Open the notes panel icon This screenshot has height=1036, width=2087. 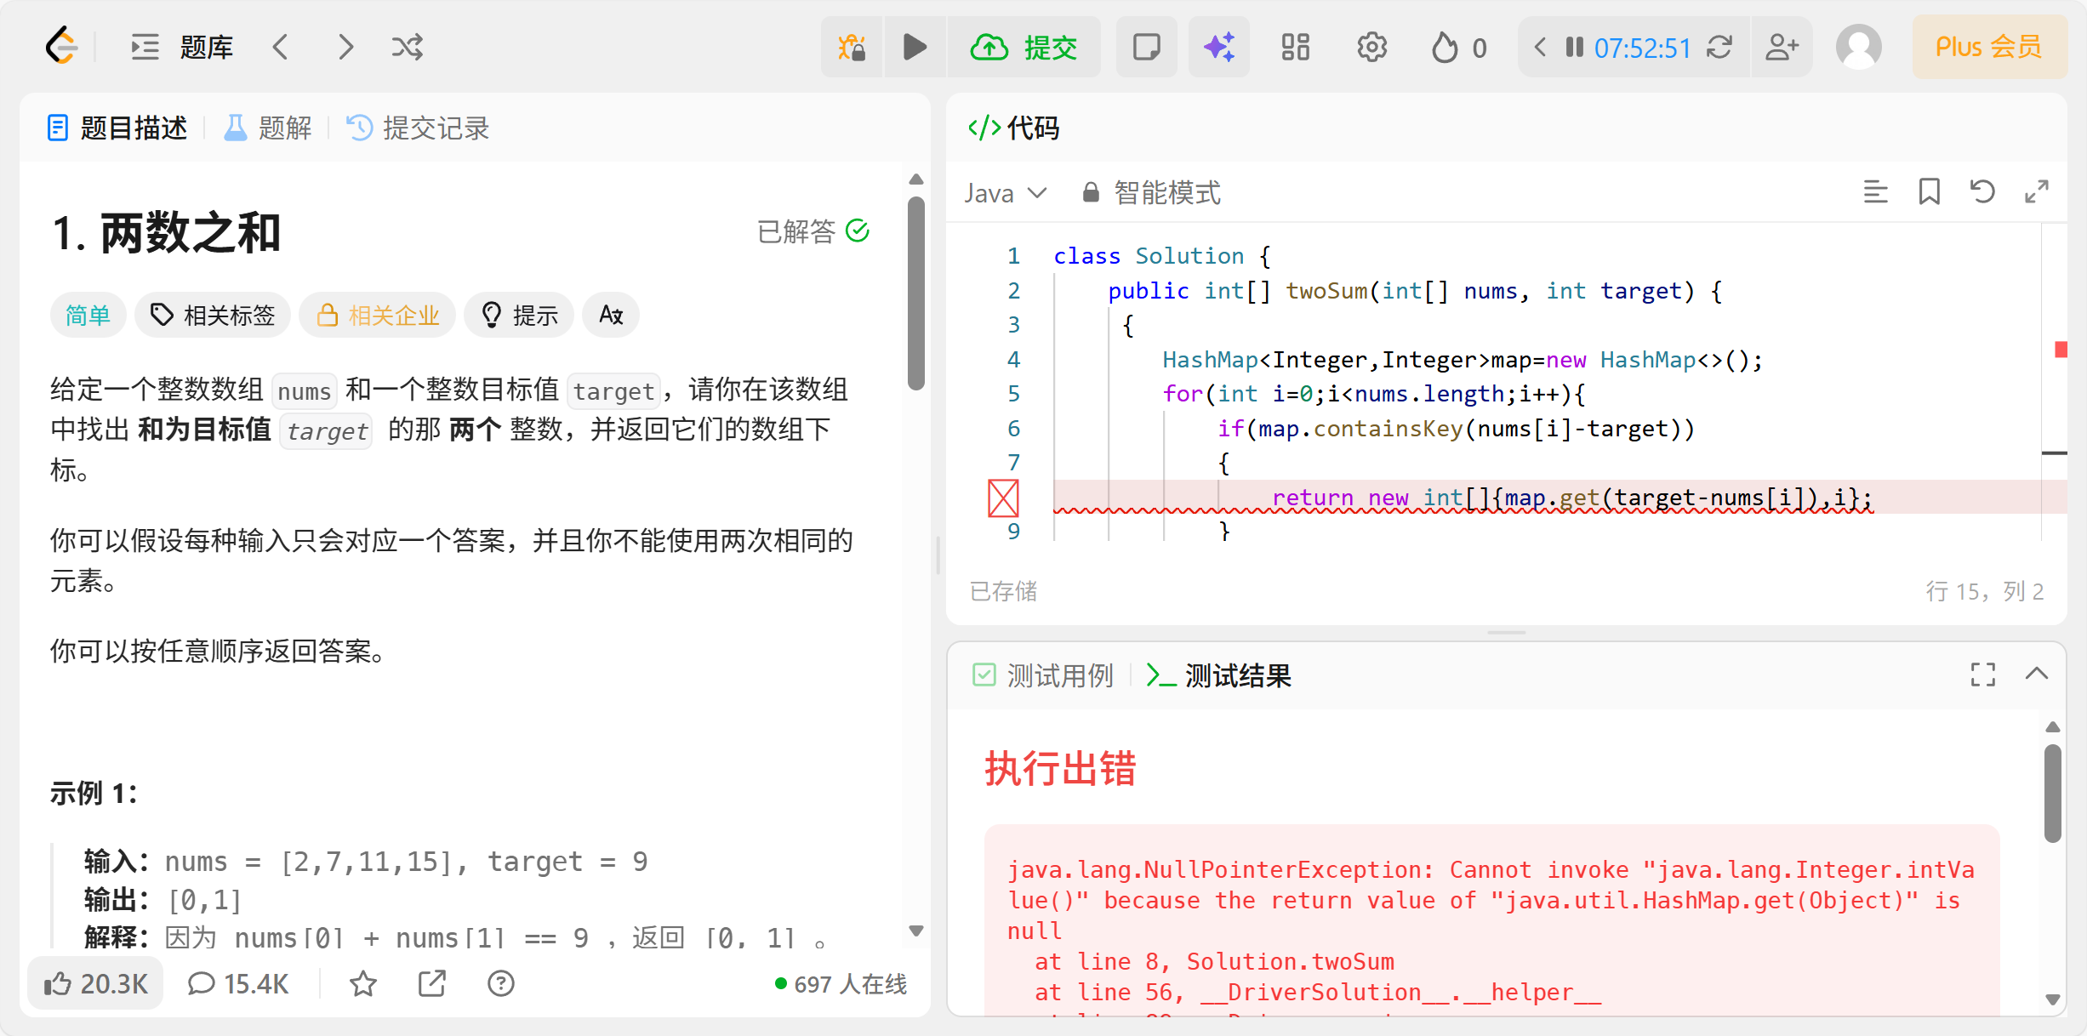tap(1146, 47)
